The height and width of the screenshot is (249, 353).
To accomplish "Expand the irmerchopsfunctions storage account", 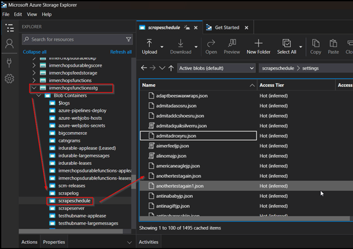I will tap(34, 80).
